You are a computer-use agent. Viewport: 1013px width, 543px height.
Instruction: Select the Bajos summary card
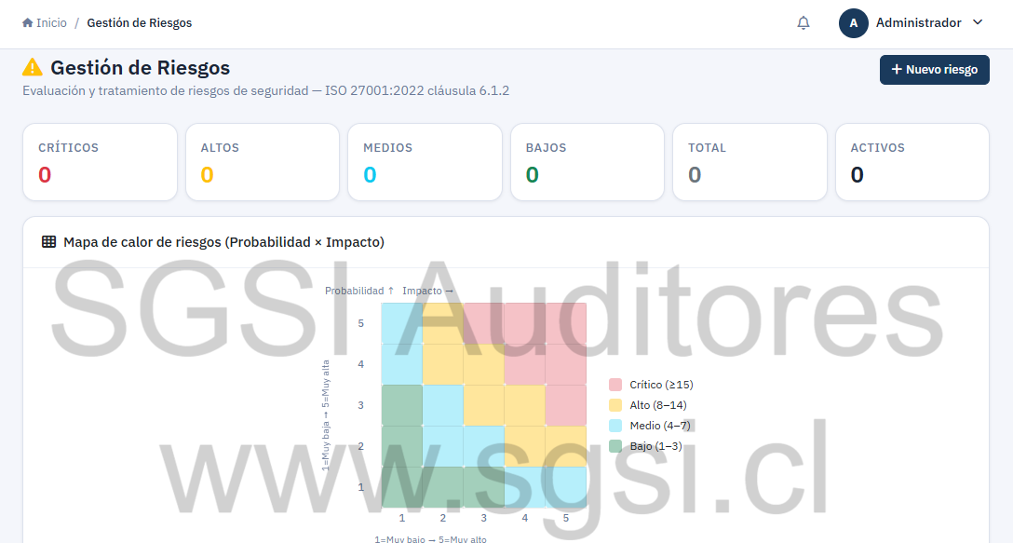click(588, 162)
